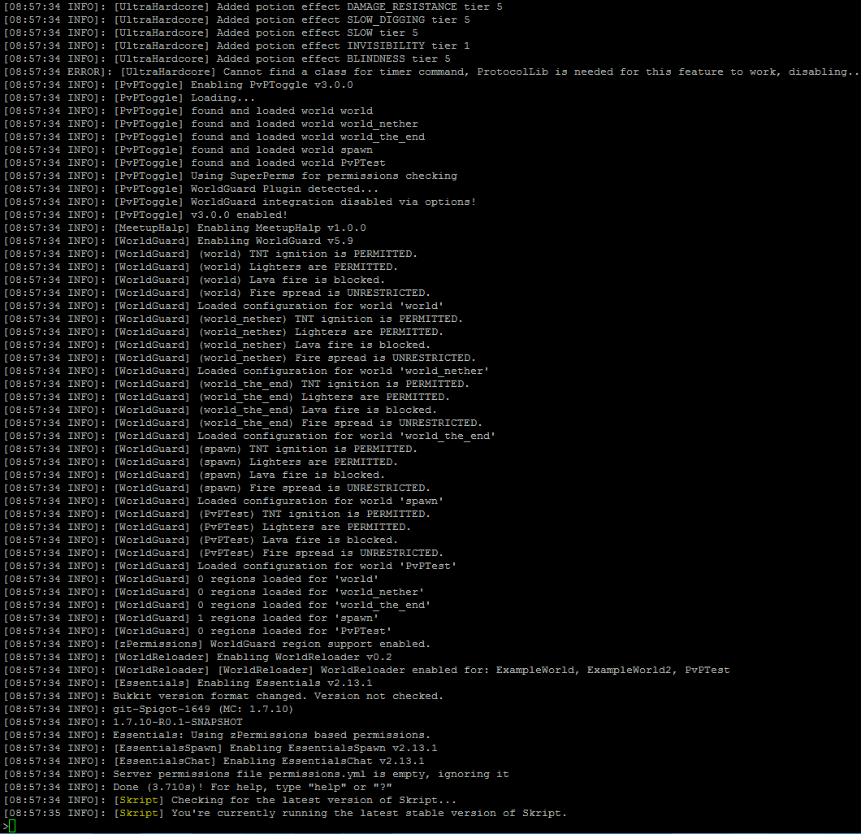Click 'Enabling EssentialsChat v2.13.1' line

click(214, 762)
